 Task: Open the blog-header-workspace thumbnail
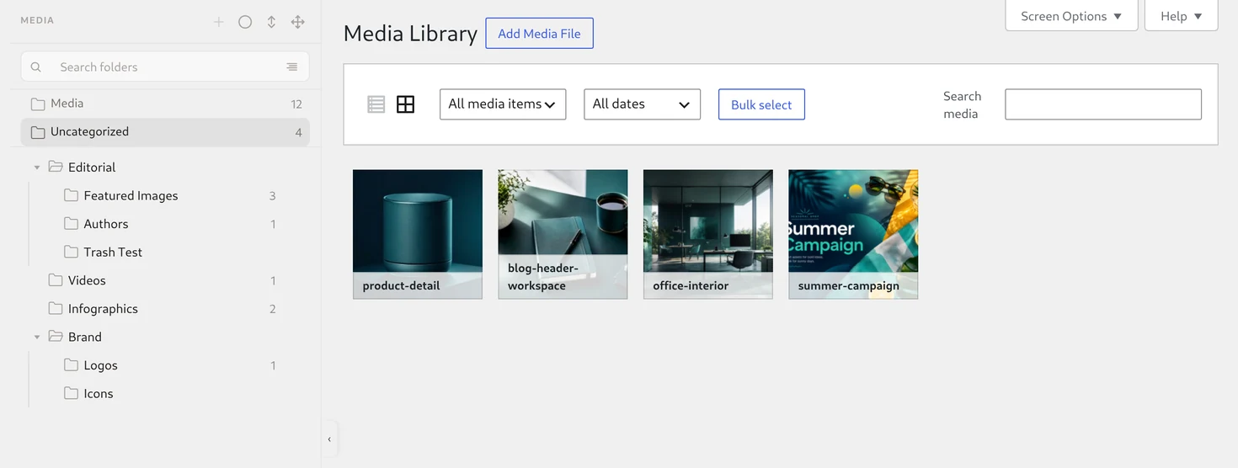(563, 234)
